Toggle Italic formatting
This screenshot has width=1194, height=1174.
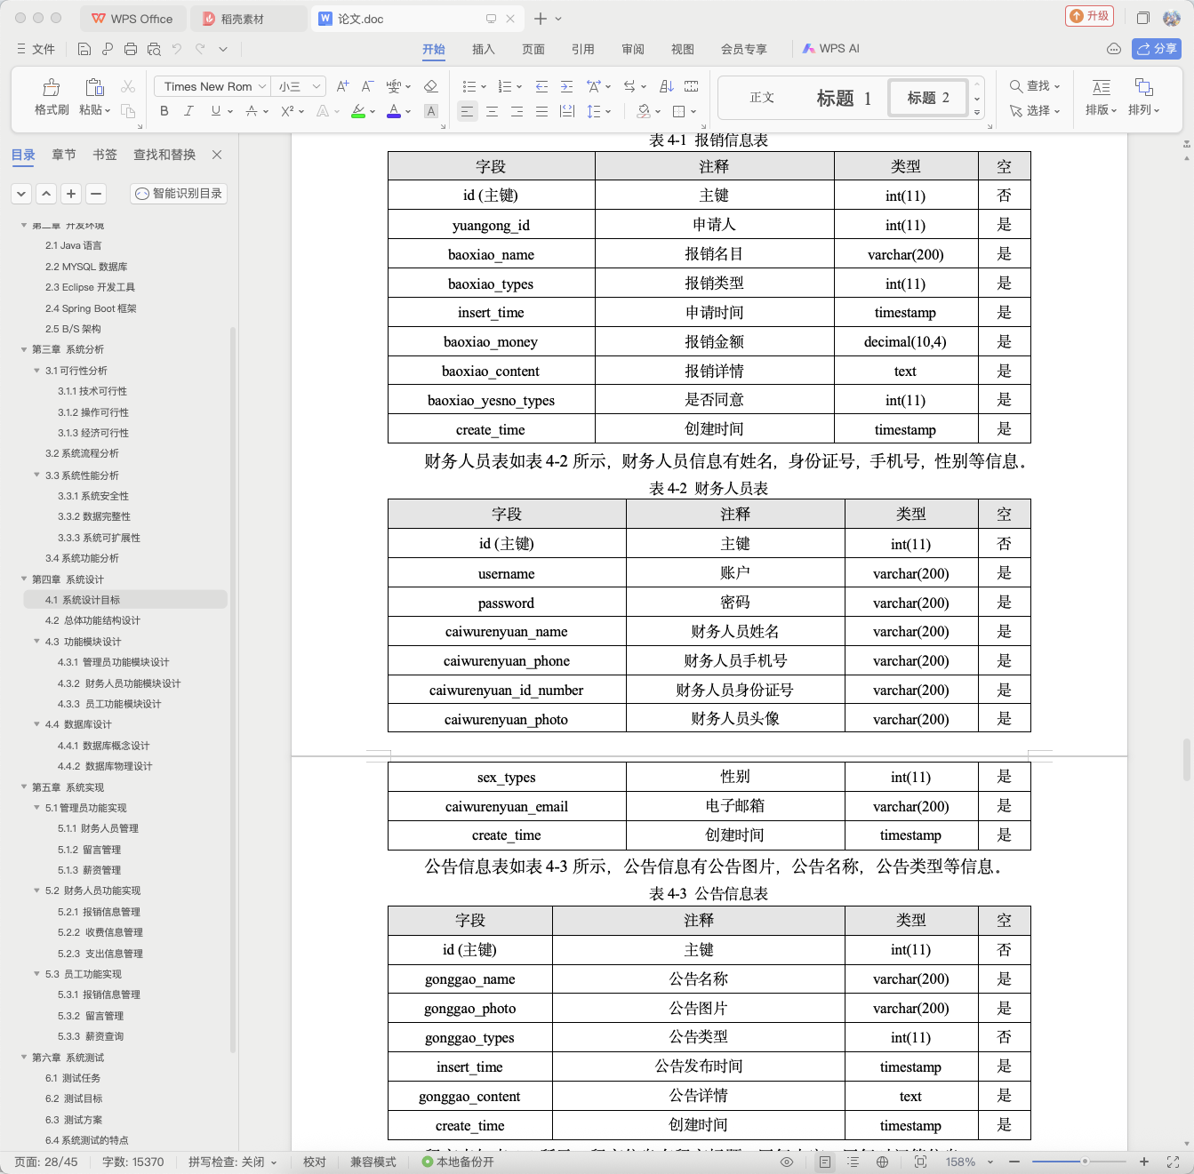(188, 111)
